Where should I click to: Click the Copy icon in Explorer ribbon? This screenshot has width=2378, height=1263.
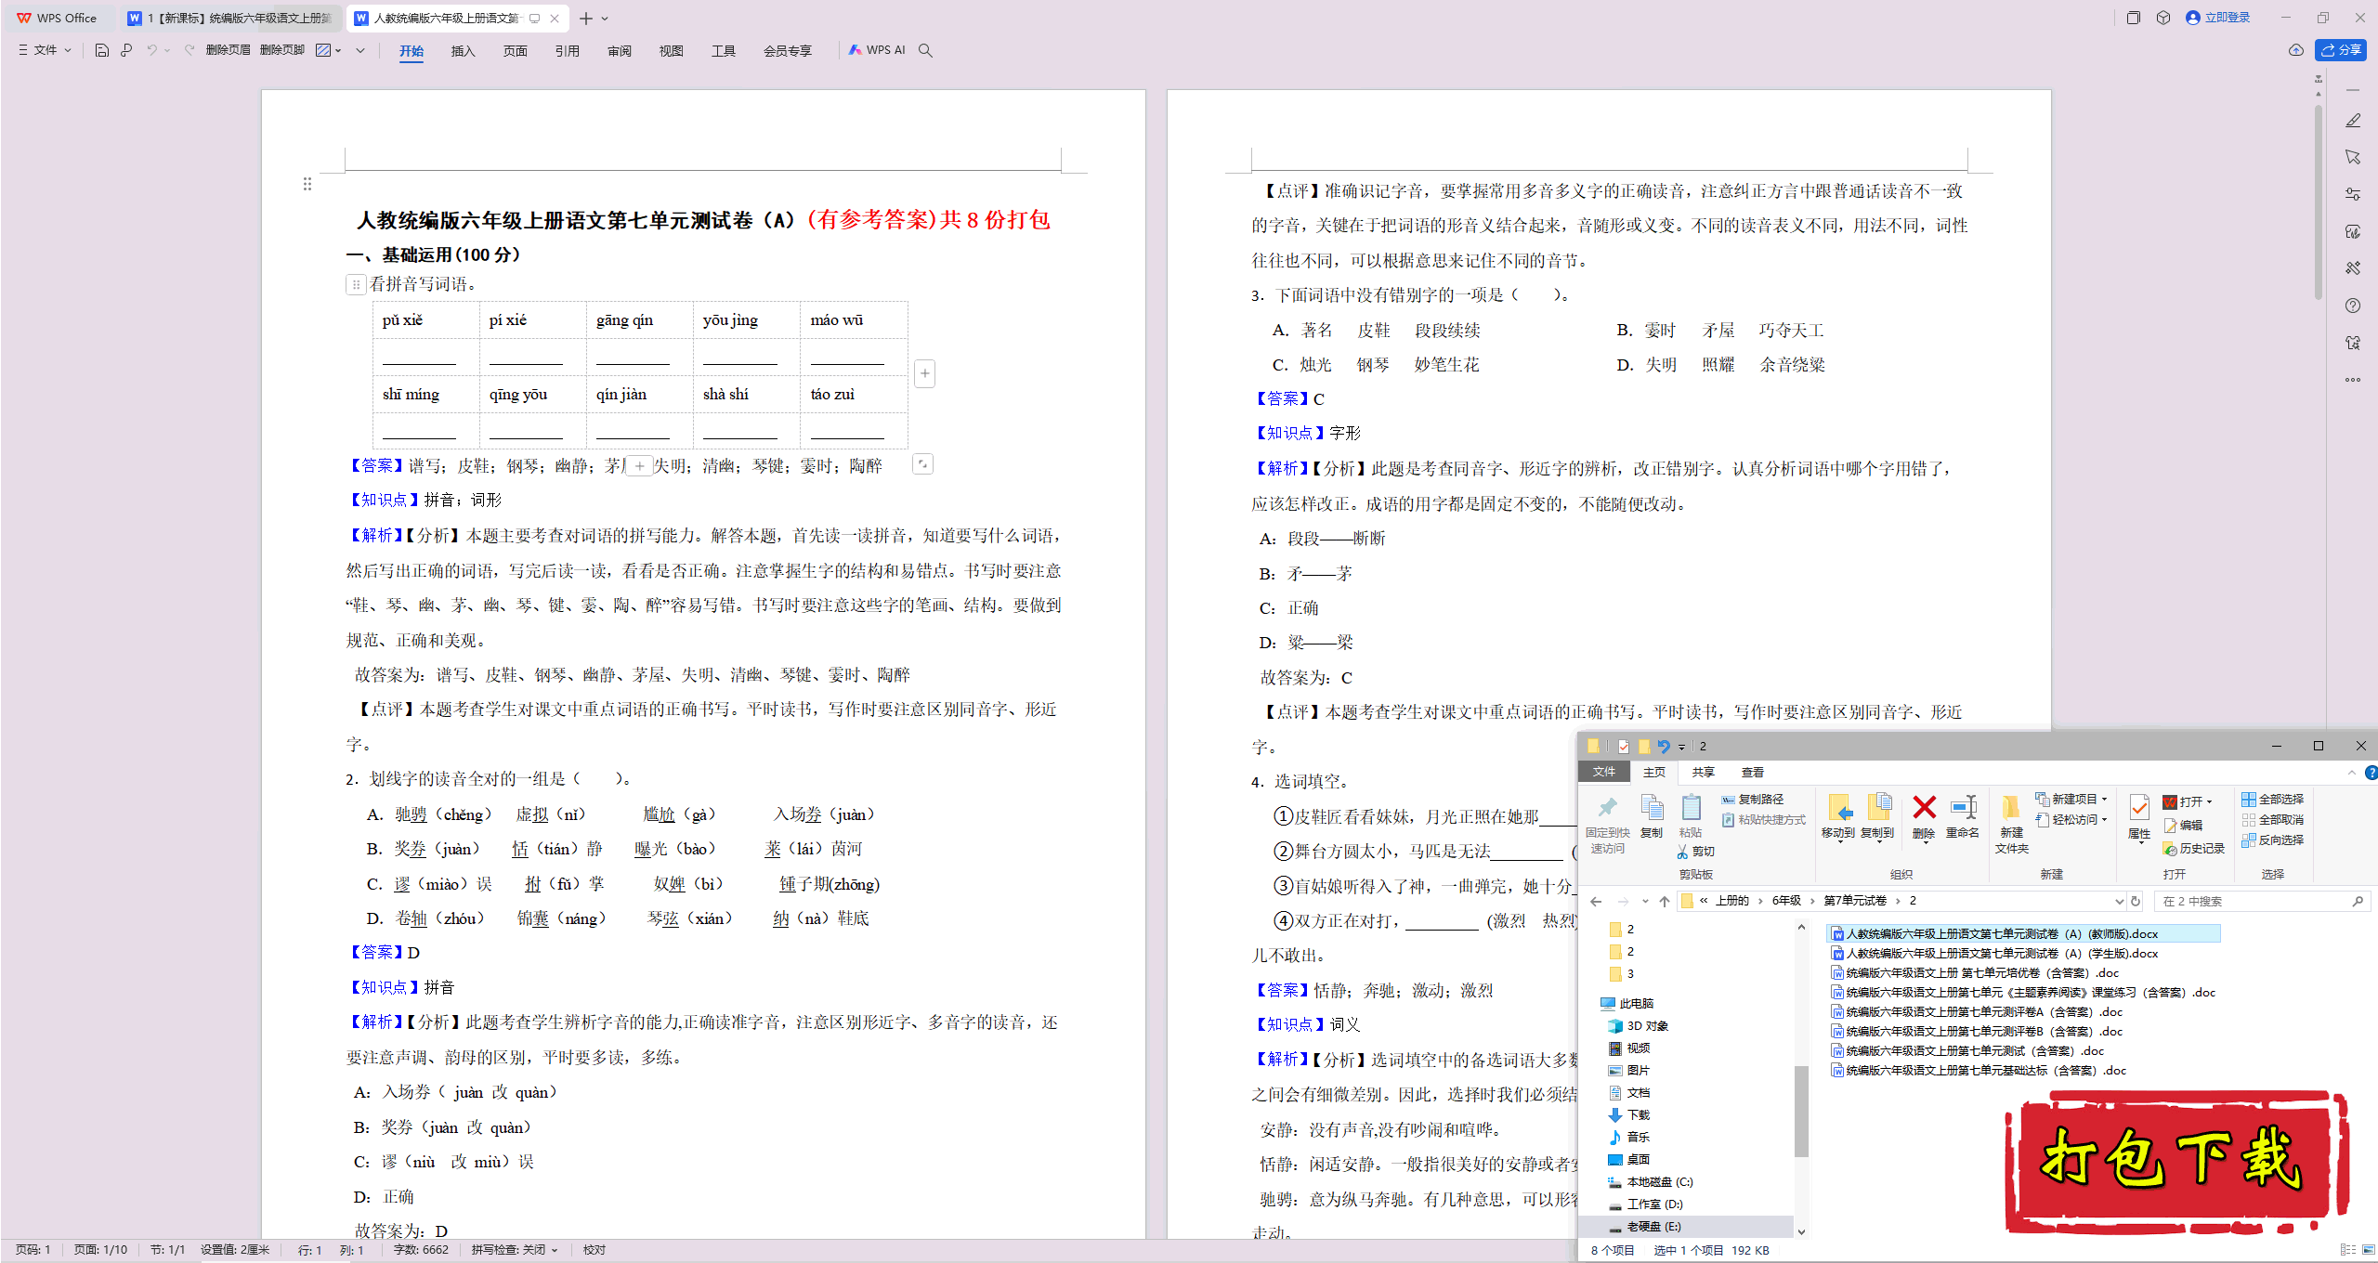(1652, 808)
